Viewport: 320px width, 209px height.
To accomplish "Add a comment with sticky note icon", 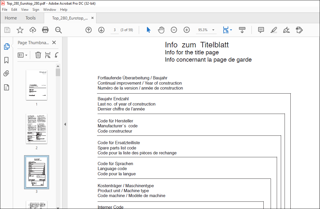I will point(261,30).
